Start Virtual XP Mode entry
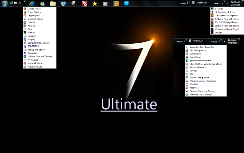The height and width of the screenshot is (153, 244). 40,63
